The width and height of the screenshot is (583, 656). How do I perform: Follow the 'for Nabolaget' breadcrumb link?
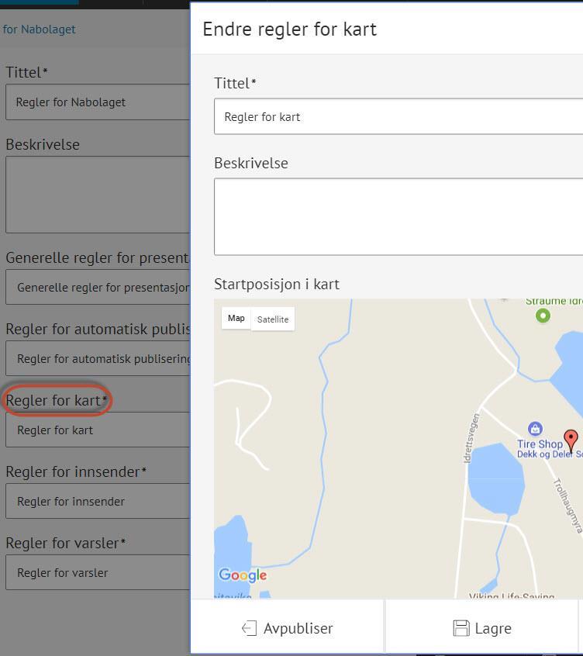tap(39, 29)
